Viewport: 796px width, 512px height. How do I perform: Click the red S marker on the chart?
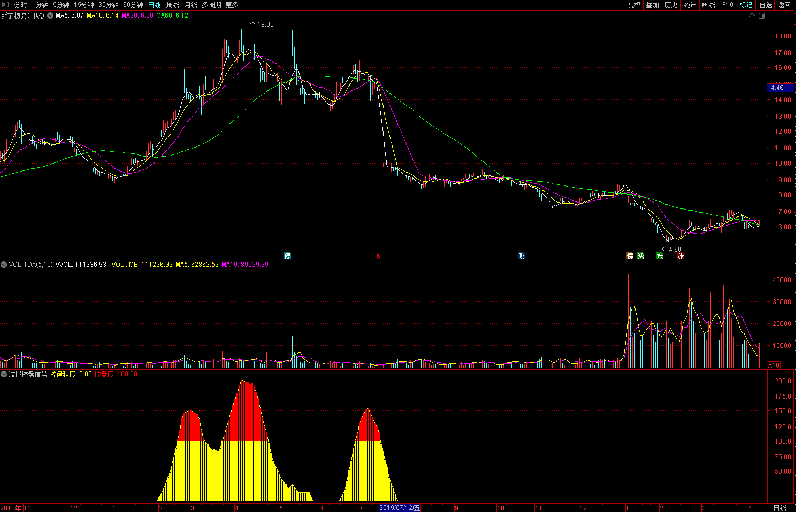(x=378, y=257)
